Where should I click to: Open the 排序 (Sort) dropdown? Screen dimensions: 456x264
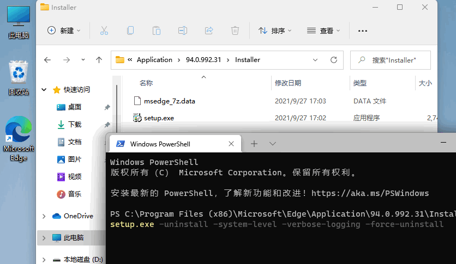[275, 30]
